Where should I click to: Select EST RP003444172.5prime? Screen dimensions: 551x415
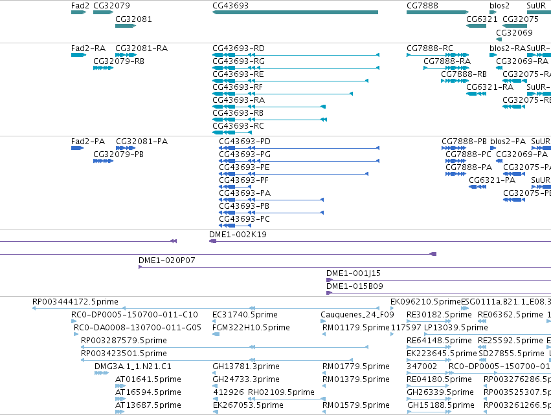tap(75, 302)
